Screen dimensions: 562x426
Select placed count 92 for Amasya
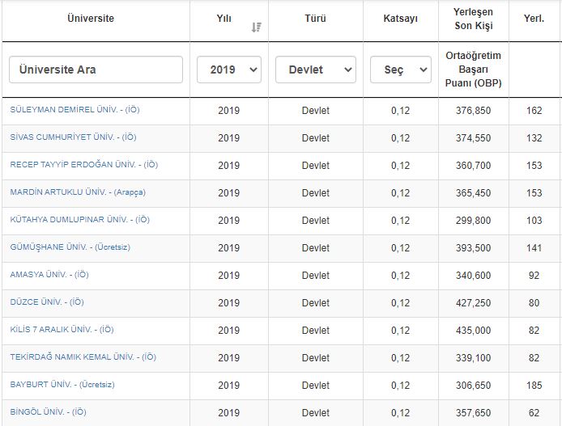click(534, 276)
